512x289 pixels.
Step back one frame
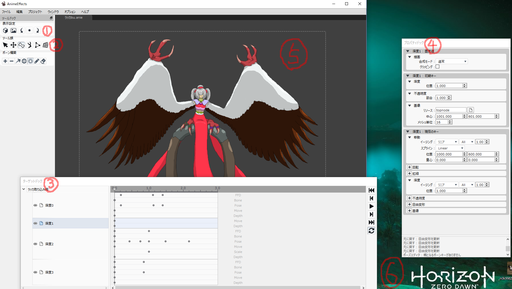(371, 198)
